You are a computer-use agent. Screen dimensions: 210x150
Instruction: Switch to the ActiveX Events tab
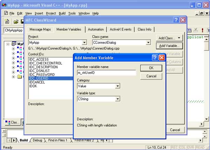[120, 29]
